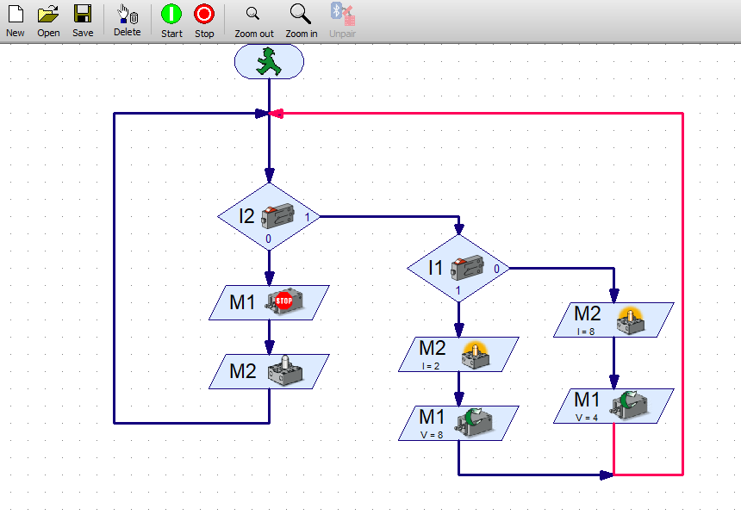The image size is (741, 515).
Task: Click the New file toolbar icon
Action: tap(15, 20)
